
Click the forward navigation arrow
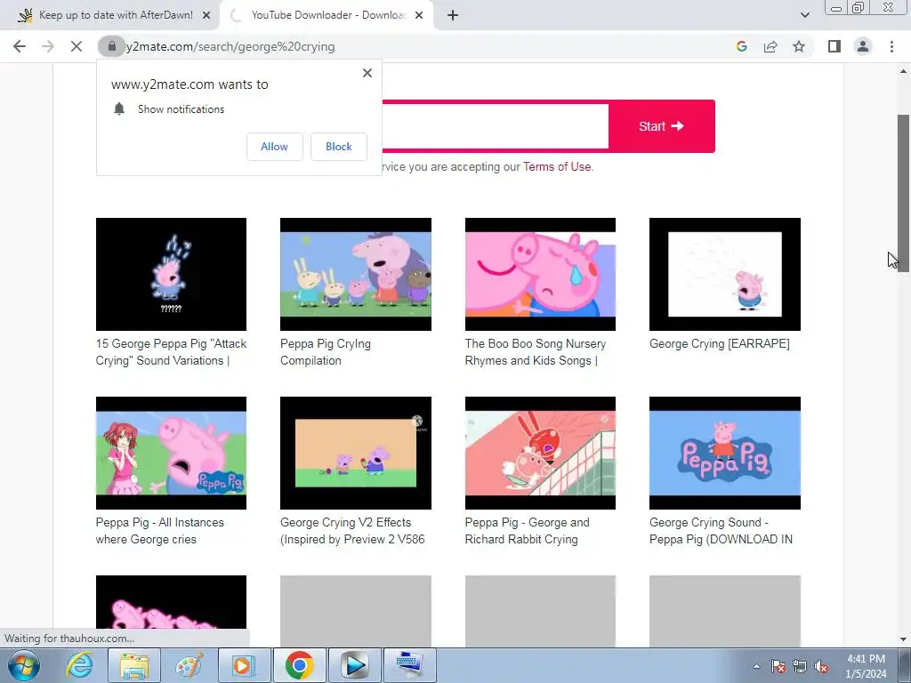pos(48,46)
